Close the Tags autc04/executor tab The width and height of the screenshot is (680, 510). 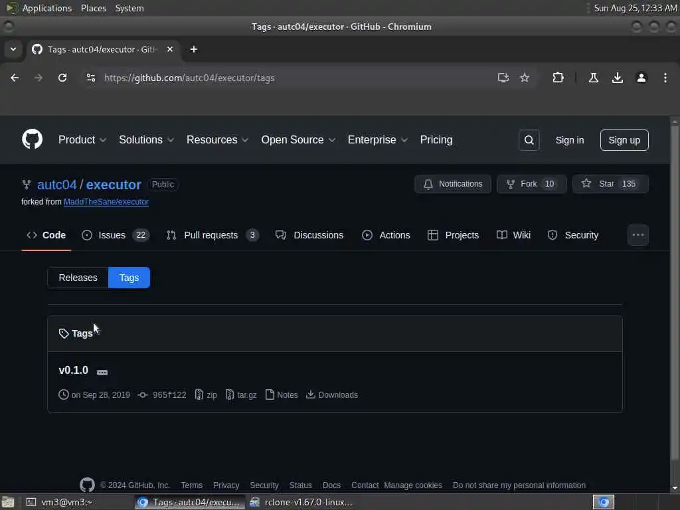tap(170, 49)
